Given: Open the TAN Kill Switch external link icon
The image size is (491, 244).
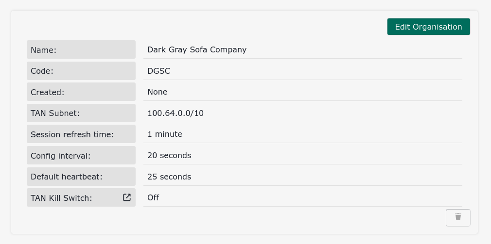Looking at the screenshot, I should pyautogui.click(x=127, y=197).
